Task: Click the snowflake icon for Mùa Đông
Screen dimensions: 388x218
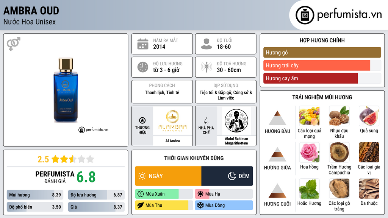Action: point(200,205)
